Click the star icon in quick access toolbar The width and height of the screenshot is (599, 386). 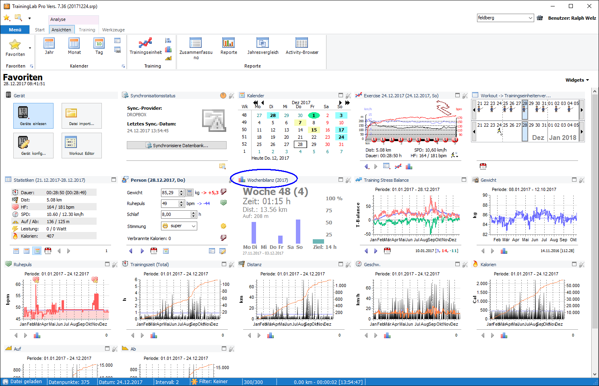[x=7, y=18]
